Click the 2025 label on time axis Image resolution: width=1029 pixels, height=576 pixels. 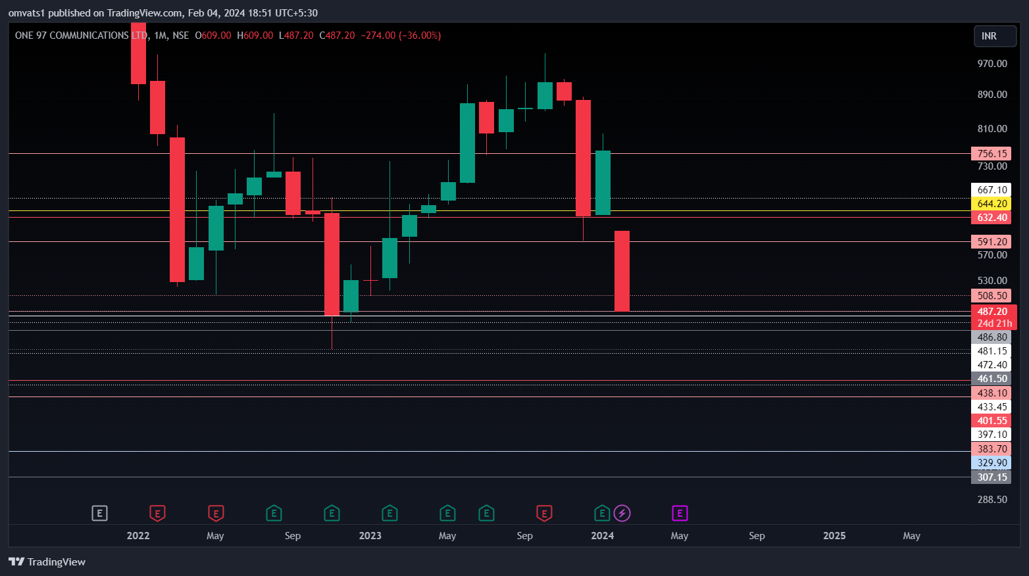(834, 536)
